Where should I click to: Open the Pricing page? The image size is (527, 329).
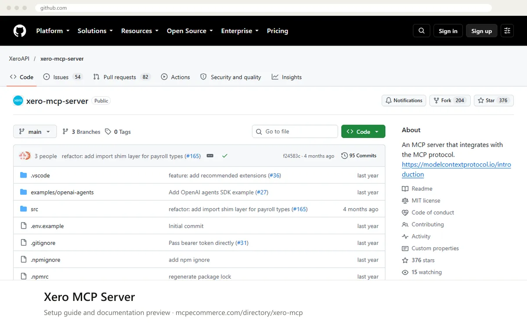[x=278, y=31]
